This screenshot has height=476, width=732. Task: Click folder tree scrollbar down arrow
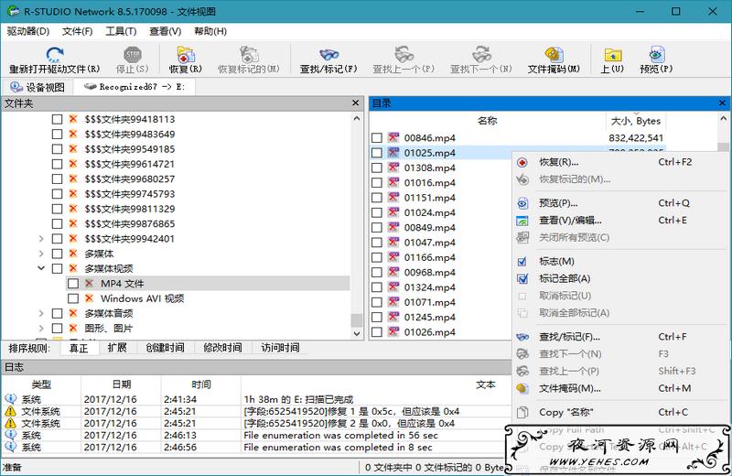tap(357, 333)
